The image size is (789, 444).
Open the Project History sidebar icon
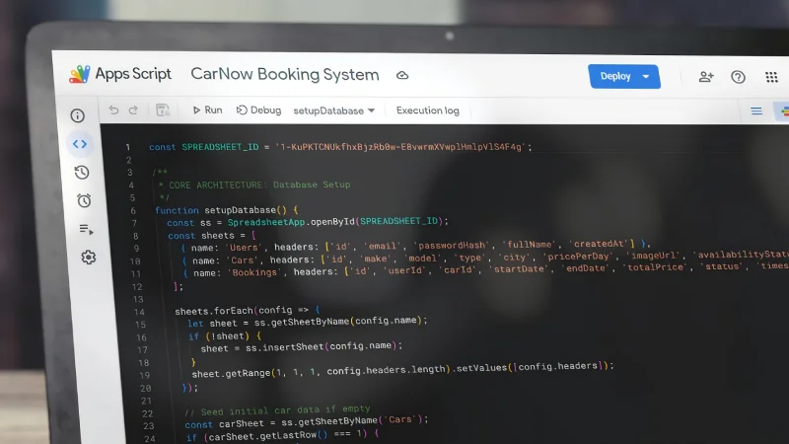click(82, 172)
